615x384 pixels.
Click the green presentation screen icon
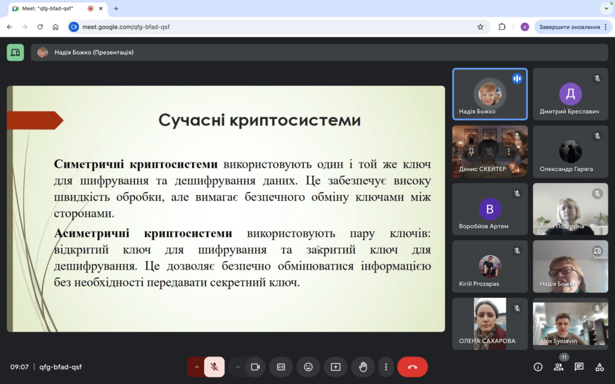[15, 53]
